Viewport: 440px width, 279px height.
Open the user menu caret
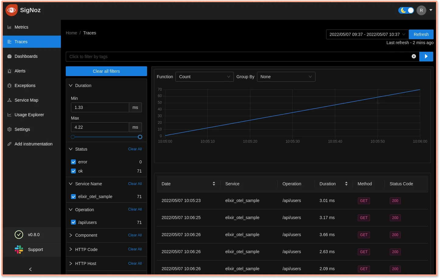pos(431,10)
